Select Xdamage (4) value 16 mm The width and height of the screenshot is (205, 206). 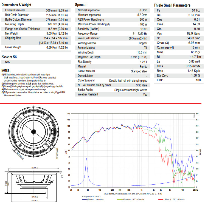[x=196, y=47]
